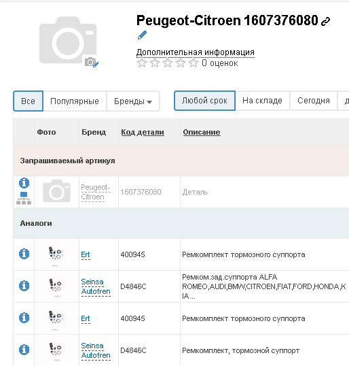Image resolution: width=349 pixels, height=366 pixels.
Task: Select "Любой срок" delivery filter
Action: point(204,101)
